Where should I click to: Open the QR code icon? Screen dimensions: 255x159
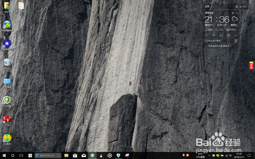236,41
